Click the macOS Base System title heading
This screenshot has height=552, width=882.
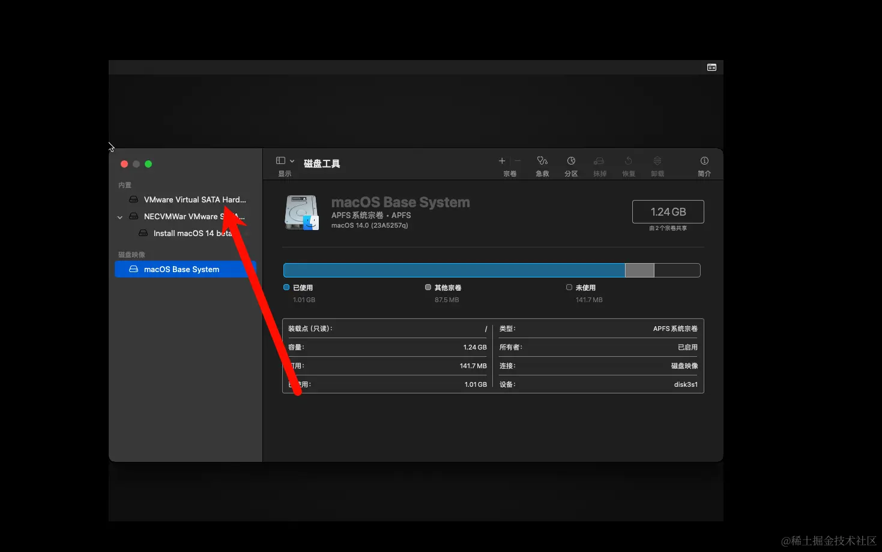coord(400,202)
